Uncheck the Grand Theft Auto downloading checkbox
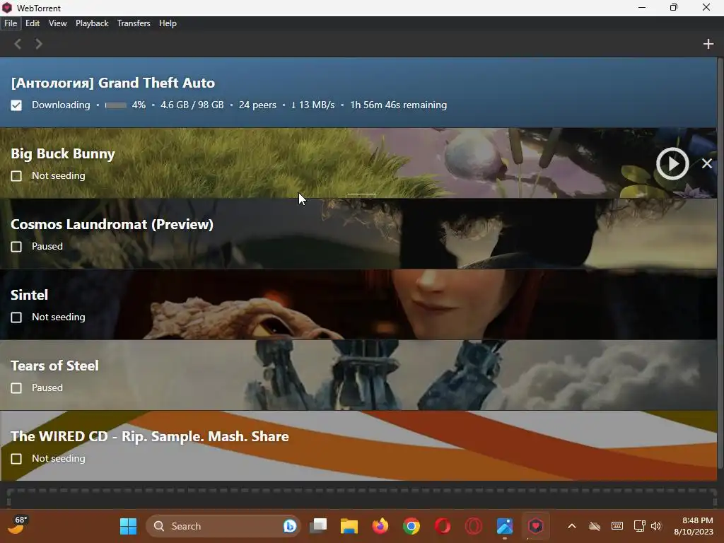Screen dimensions: 724x543 (16, 105)
